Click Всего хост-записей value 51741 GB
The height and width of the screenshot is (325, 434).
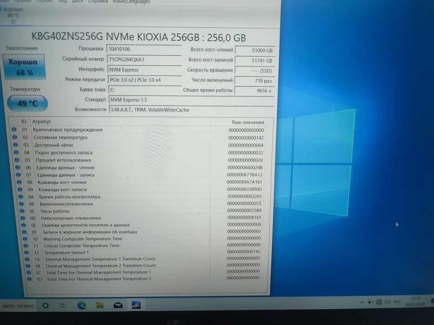click(255, 60)
